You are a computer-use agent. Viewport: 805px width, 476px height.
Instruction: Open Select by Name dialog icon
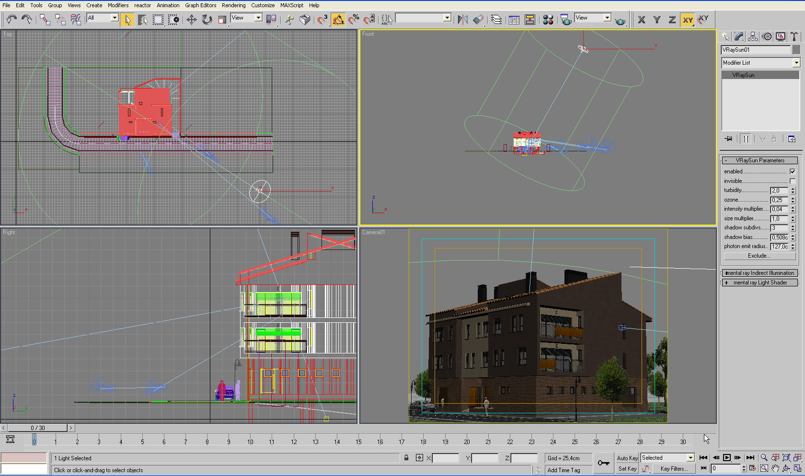click(x=142, y=20)
